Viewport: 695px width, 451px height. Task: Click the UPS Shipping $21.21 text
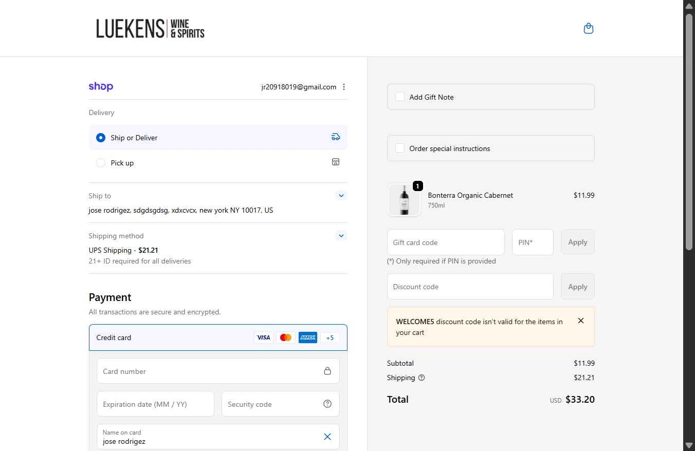(x=123, y=250)
